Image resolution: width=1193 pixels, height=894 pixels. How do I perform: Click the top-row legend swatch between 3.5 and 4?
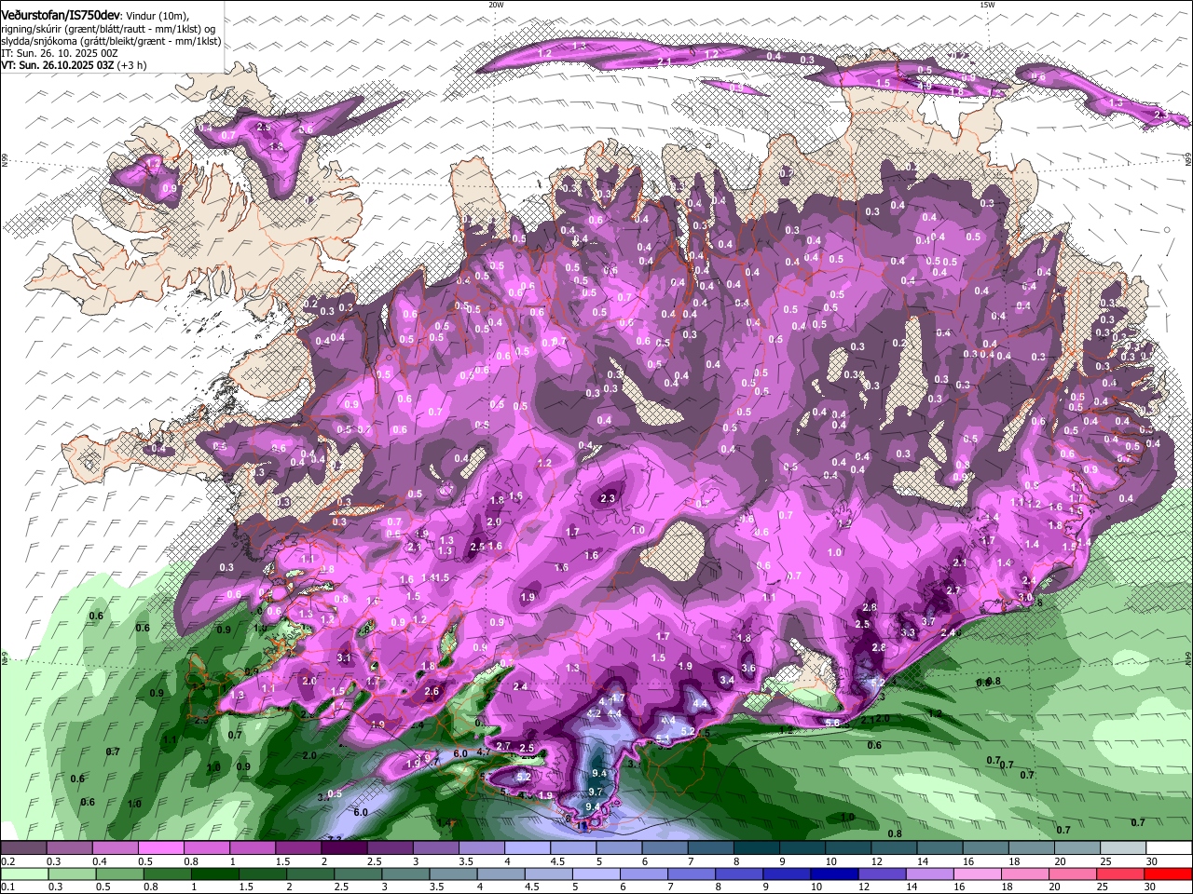[481, 847]
